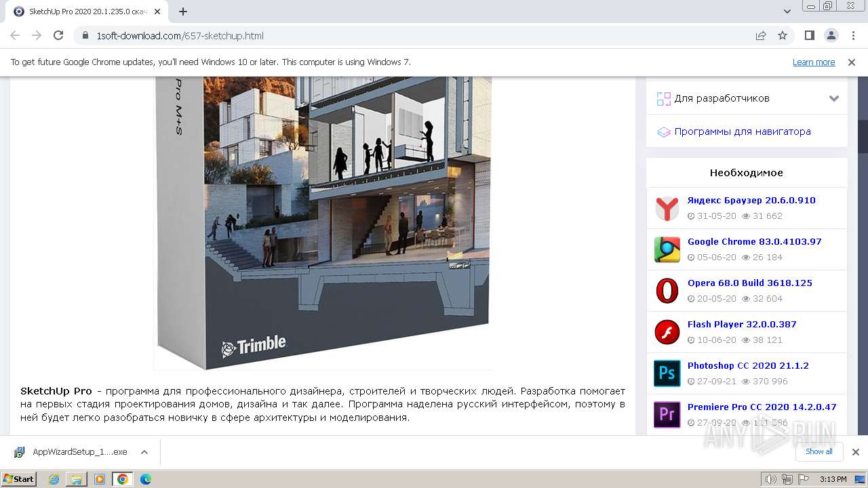Open Windows Explorer from taskbar
The image size is (868, 488).
click(77, 479)
